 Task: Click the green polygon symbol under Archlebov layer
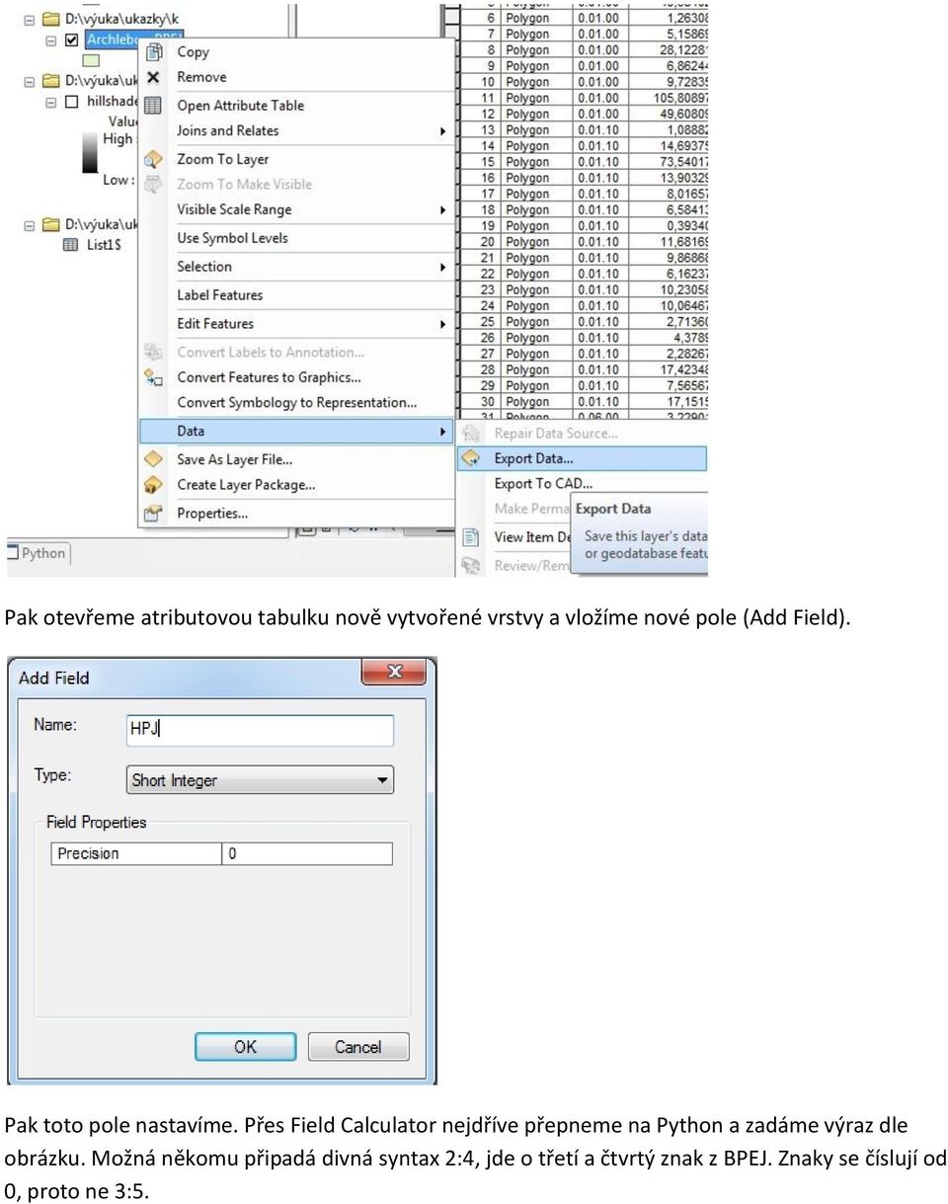pyautogui.click(x=91, y=61)
